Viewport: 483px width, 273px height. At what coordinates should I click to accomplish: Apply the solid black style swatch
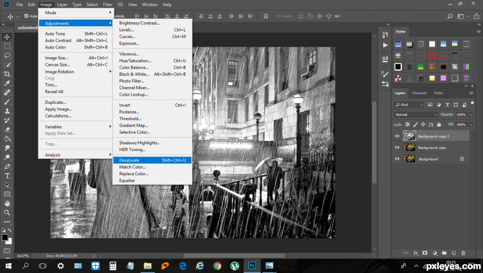[x=398, y=66]
